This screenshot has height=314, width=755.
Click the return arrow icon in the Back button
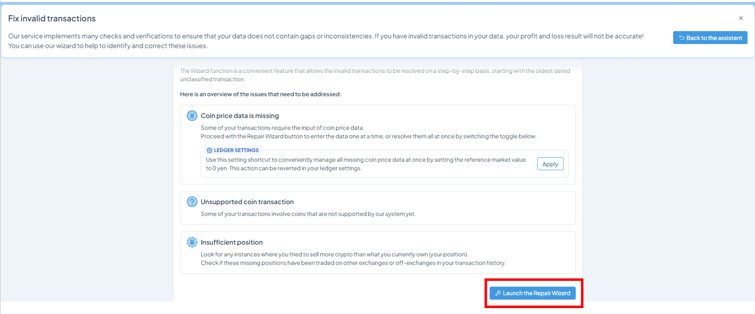681,38
